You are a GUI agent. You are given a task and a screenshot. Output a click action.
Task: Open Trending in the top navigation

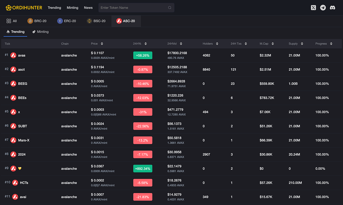point(54,8)
